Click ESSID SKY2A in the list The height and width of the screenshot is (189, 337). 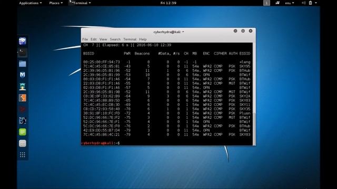tap(245, 96)
